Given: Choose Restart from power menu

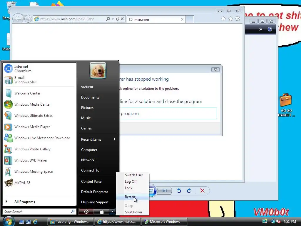Looking at the screenshot, I should 133,197.
